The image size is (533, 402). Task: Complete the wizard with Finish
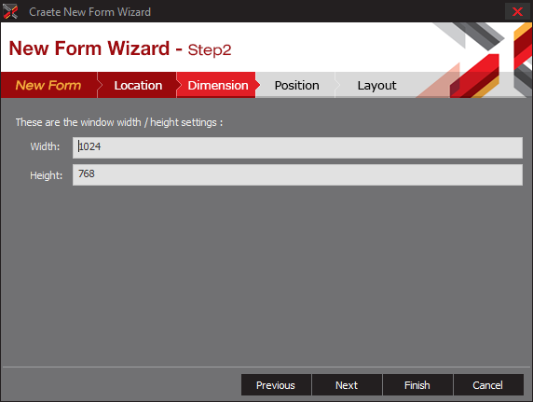417,385
